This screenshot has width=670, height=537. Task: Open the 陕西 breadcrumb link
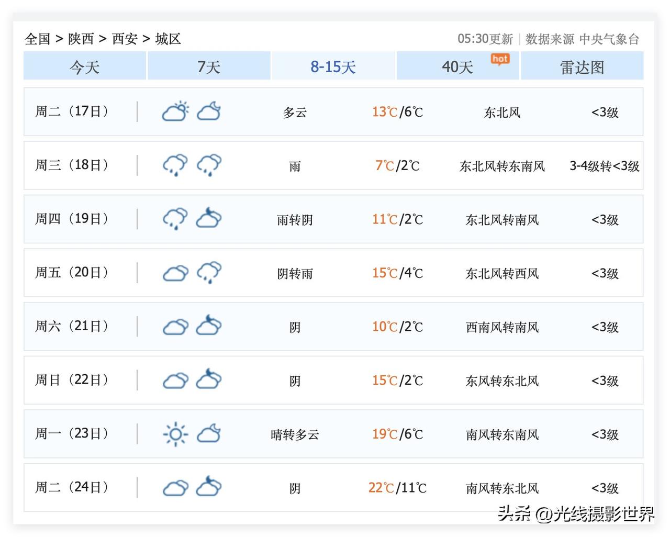81,39
